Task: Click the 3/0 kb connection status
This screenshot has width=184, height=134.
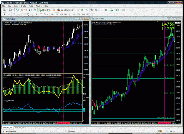Action: pyautogui.click(x=172, y=131)
